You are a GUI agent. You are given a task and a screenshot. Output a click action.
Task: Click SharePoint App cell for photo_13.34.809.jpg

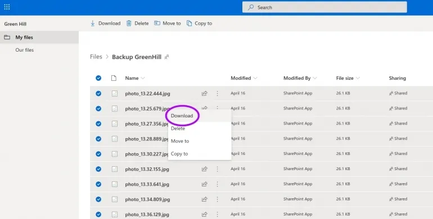(297, 199)
